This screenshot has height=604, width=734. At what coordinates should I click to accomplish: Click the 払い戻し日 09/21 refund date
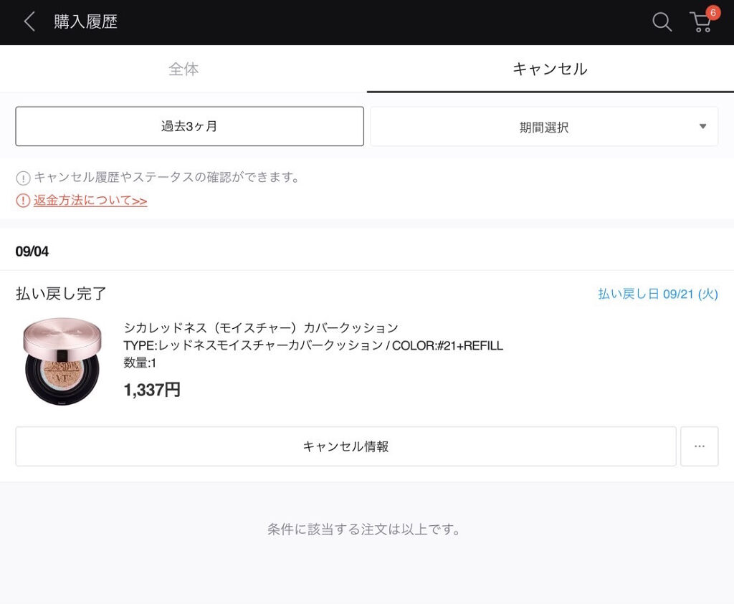[657, 294]
